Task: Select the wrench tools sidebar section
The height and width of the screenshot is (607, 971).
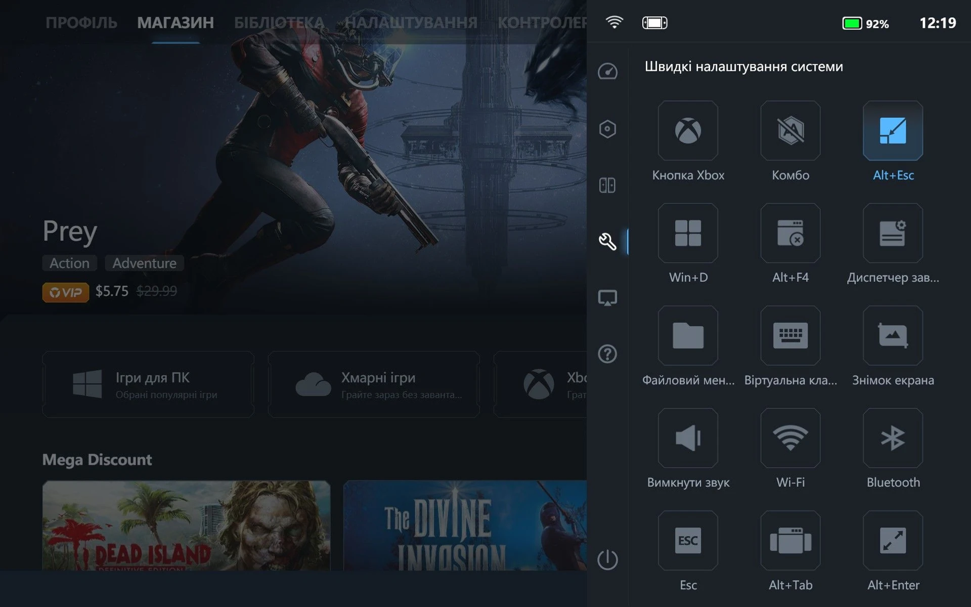Action: click(x=607, y=241)
